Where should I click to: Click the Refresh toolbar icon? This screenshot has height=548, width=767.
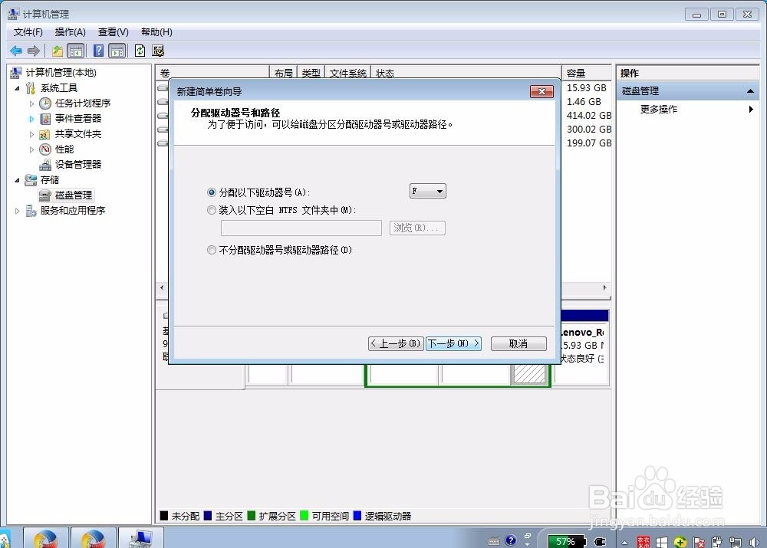[140, 51]
